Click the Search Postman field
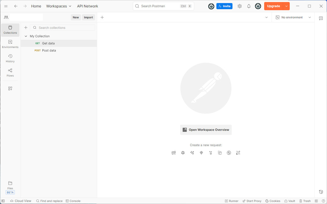This screenshot has height=204, width=327. (163, 6)
